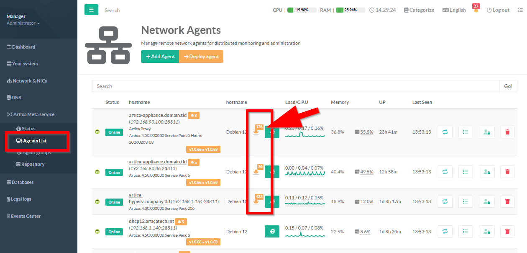Click the refresh icon in the first agent row
Screen dimensions: 527x253
click(445, 132)
